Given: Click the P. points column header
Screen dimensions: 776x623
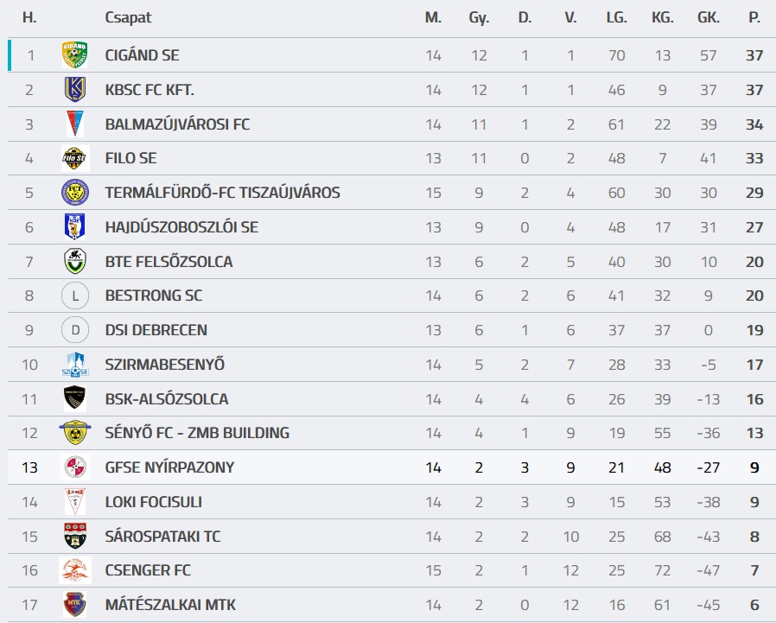Looking at the screenshot, I should (x=754, y=17).
